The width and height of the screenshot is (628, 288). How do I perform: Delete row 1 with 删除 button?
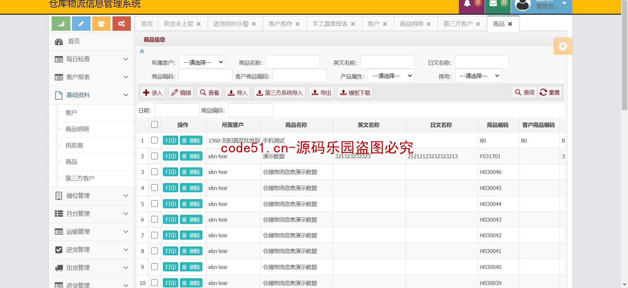click(191, 141)
